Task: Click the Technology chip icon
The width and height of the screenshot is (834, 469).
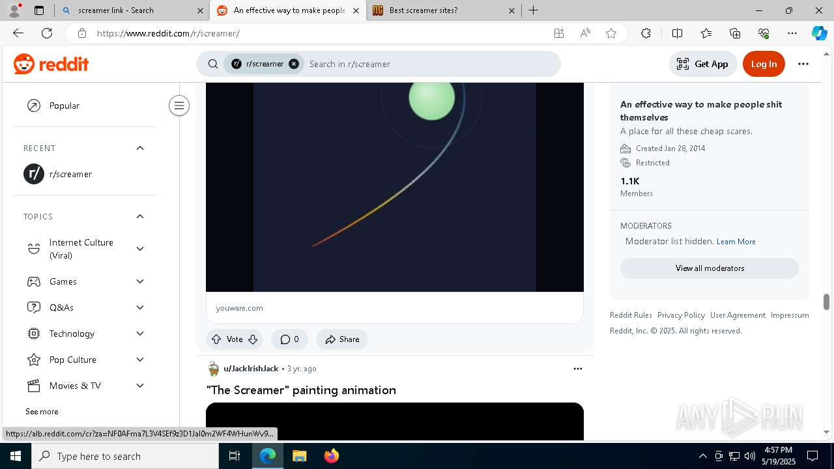Action: pyautogui.click(x=34, y=334)
